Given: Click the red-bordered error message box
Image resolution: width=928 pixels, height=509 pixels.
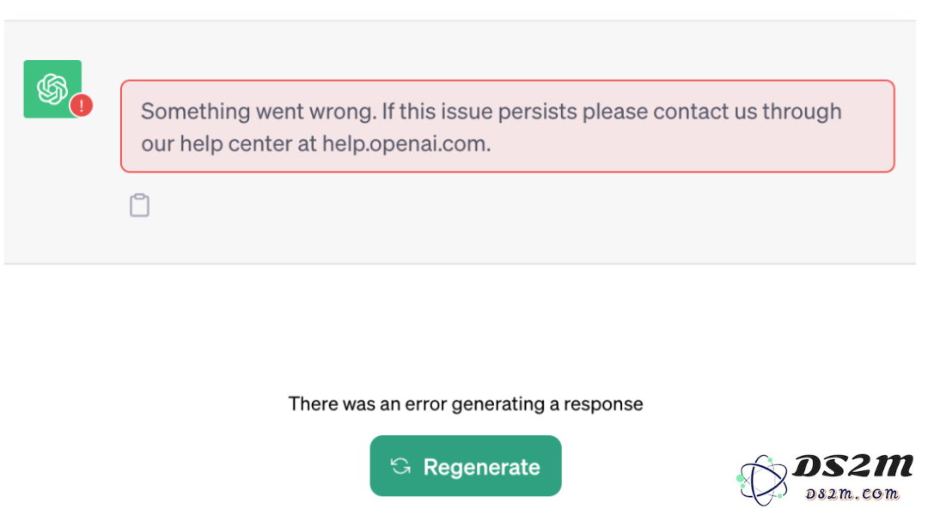Looking at the screenshot, I should [508, 126].
